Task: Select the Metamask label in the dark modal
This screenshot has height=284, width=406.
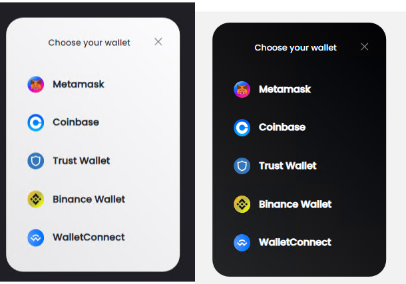Action: point(285,89)
